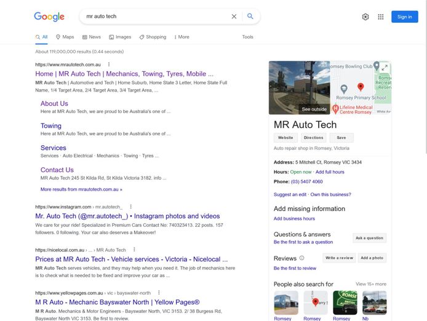Open the Nb thumbnail with cars
Screen dimensions: 427x321
[x=375, y=303]
